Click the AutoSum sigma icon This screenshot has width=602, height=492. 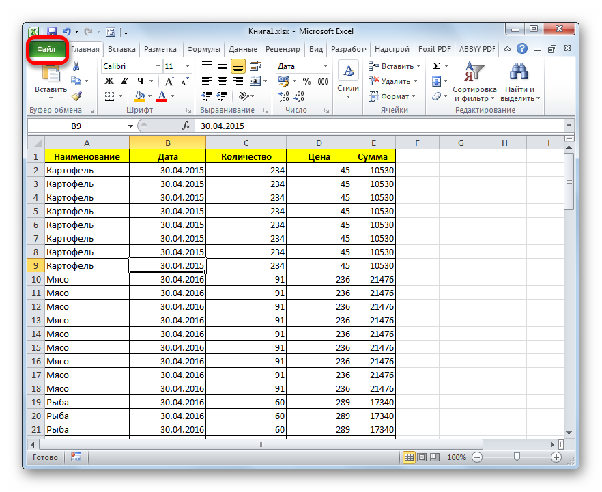436,66
